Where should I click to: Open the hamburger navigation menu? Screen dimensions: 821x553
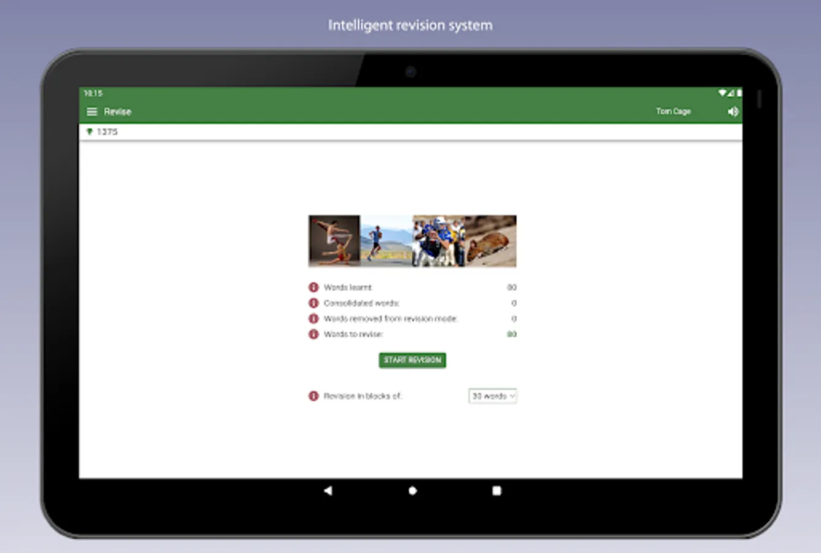(92, 112)
